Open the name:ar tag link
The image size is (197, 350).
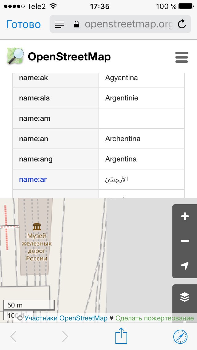(33, 179)
